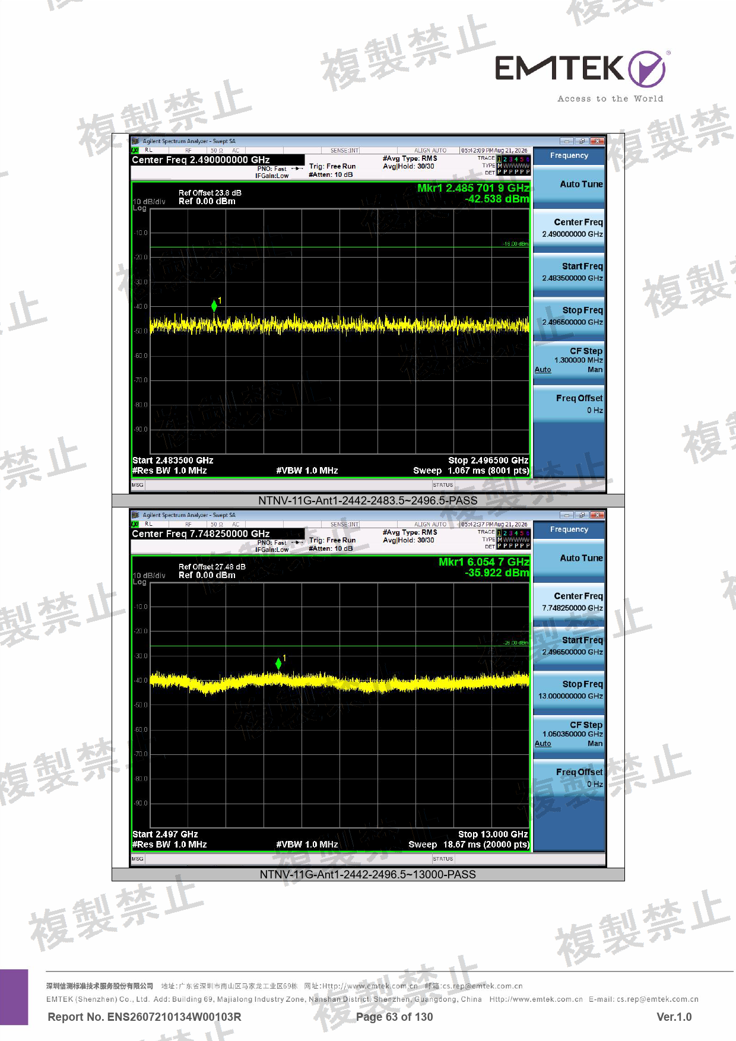Click the 'Ref Offset 23.8 dB' label
Viewport: 736px width, 1041px height.
coord(210,193)
